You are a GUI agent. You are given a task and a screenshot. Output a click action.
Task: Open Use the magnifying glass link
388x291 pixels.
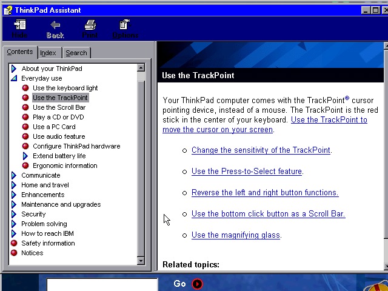click(236, 235)
